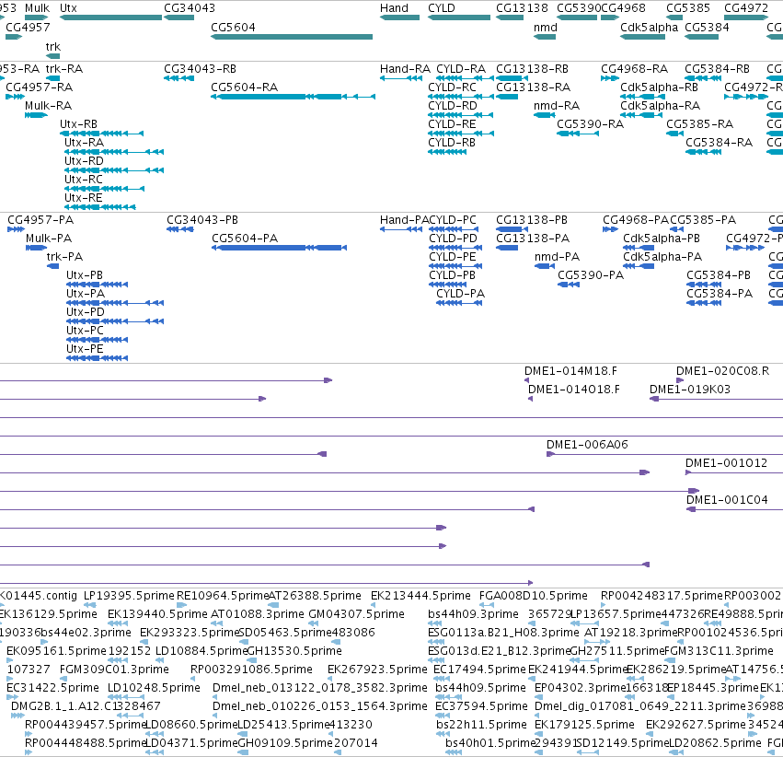Screen dimensions: 783x757
Task: Select protein Utx-PB
Action: tap(97, 285)
